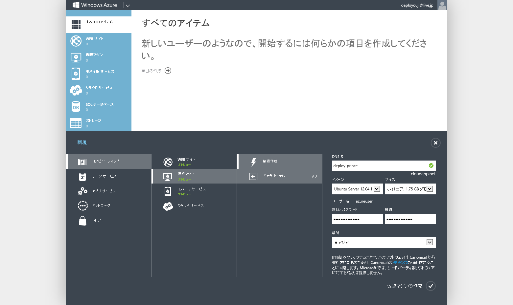Click the 新しいパスワード field

[x=358, y=219]
